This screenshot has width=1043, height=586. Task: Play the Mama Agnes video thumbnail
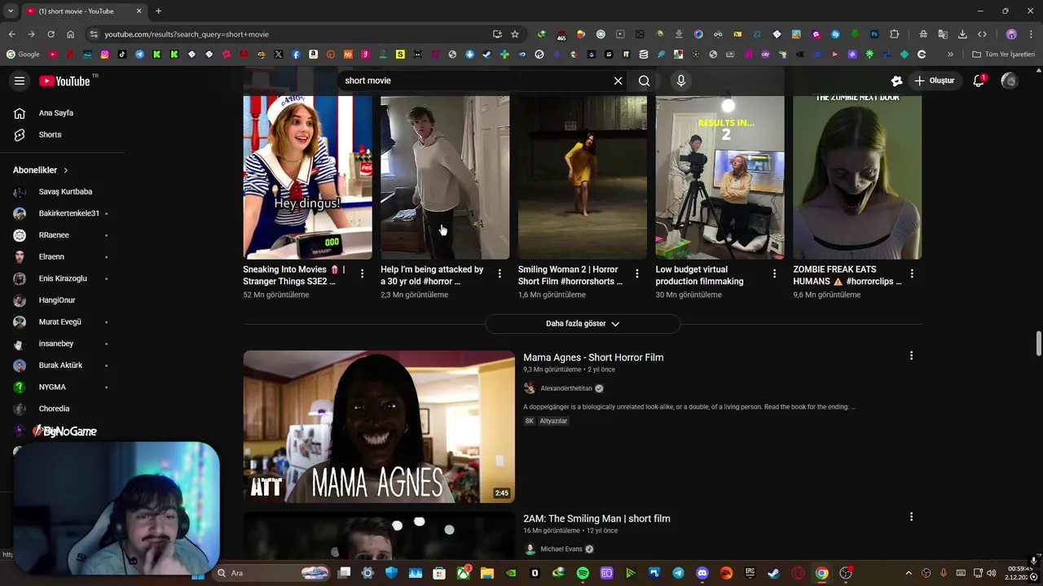[379, 426]
